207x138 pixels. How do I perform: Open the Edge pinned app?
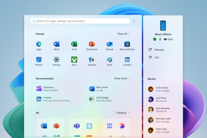(39, 46)
